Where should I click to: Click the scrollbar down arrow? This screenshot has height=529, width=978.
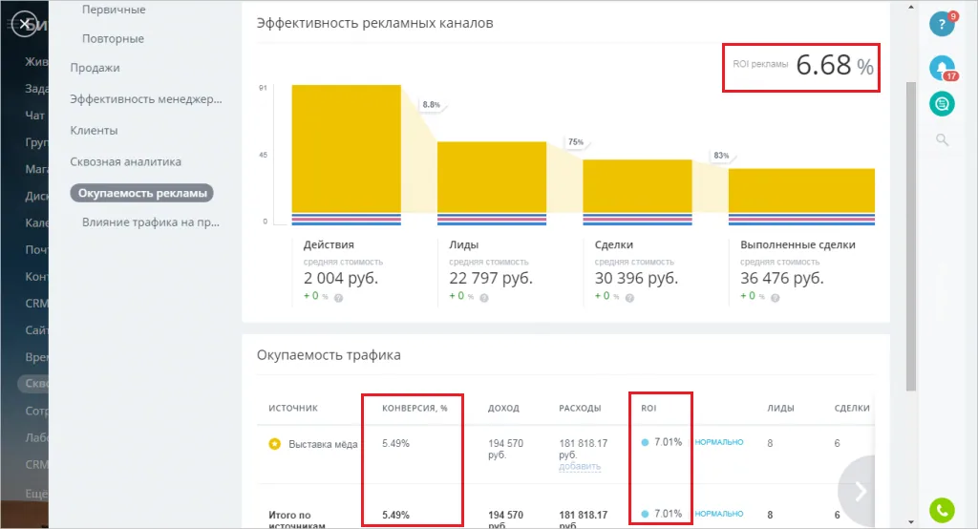coord(910,522)
